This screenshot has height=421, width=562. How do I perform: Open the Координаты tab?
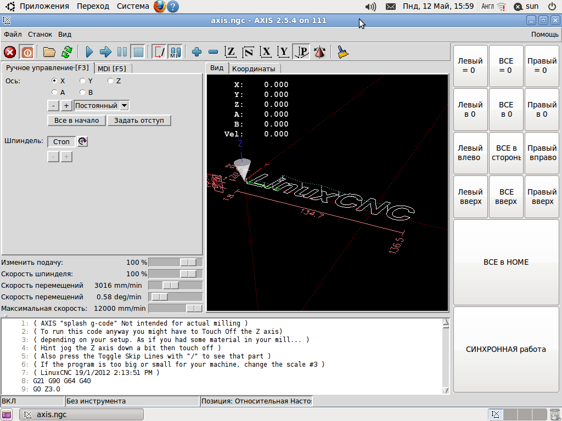coord(254,69)
